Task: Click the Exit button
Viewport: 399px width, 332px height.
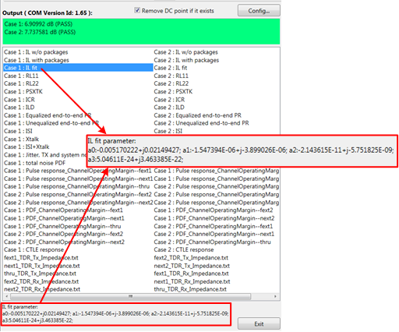Action: point(259,323)
